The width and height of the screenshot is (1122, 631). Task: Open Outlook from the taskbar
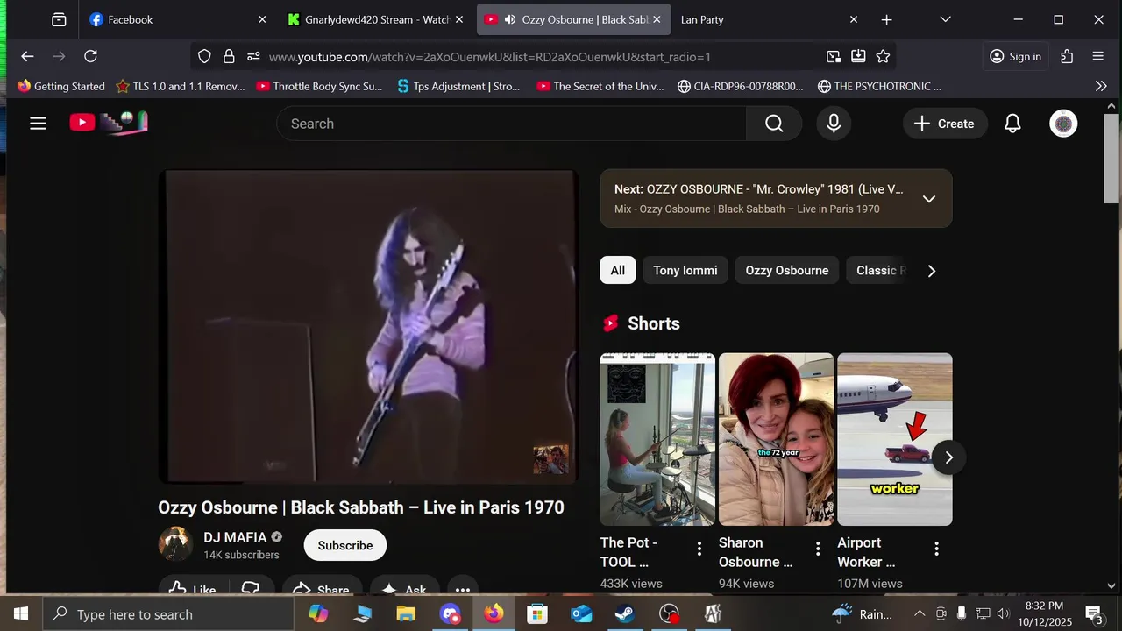pos(581,614)
